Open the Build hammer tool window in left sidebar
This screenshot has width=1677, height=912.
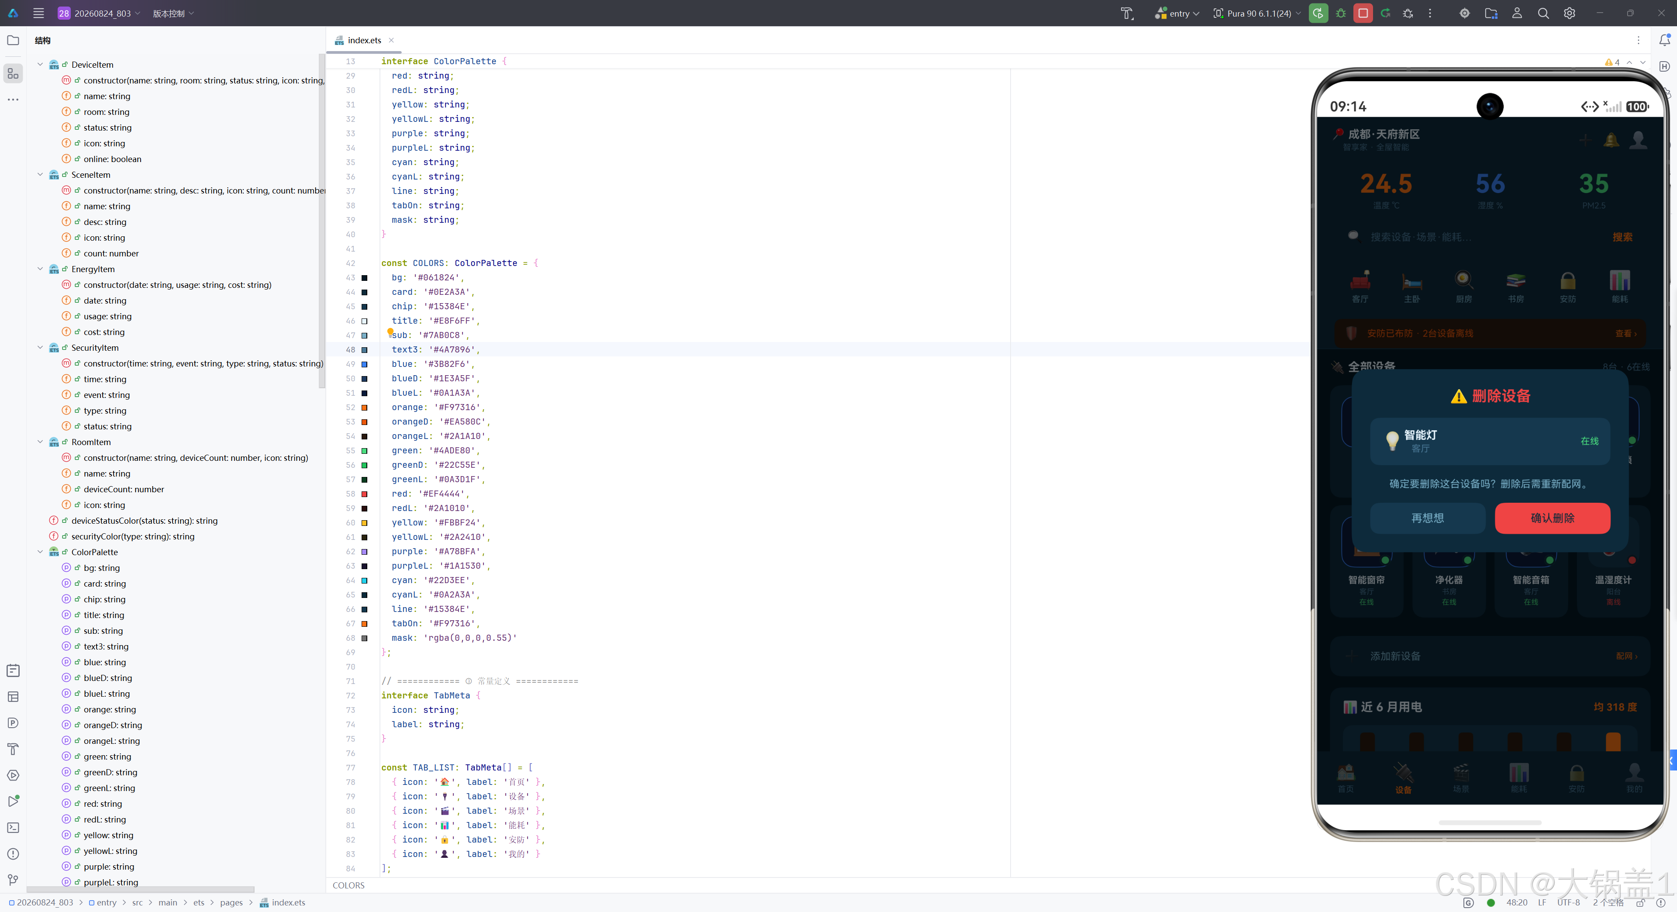pyautogui.click(x=13, y=749)
